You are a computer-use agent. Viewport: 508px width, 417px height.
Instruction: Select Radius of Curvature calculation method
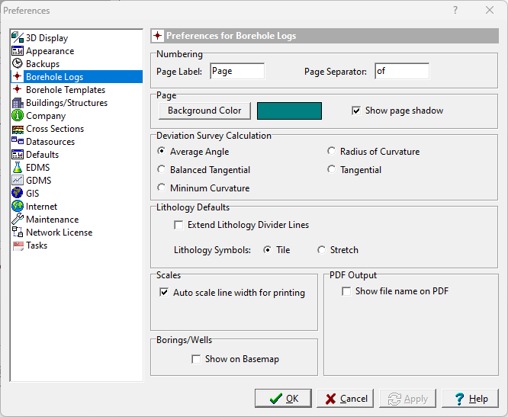pyautogui.click(x=332, y=152)
